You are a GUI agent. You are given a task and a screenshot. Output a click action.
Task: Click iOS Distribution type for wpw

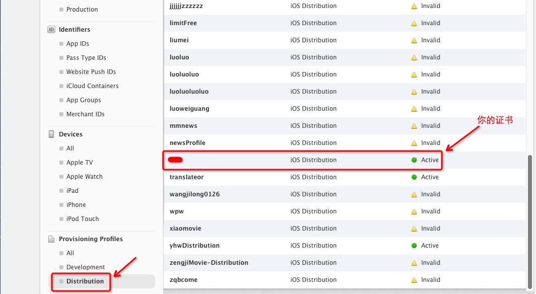coord(314,211)
